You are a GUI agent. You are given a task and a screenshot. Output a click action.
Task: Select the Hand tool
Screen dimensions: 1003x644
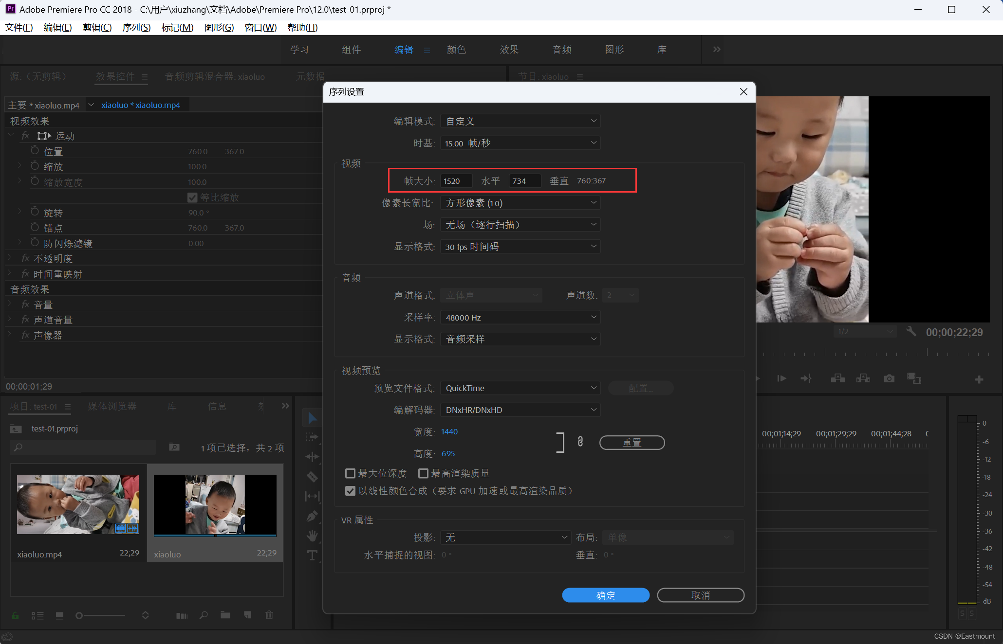click(x=312, y=536)
